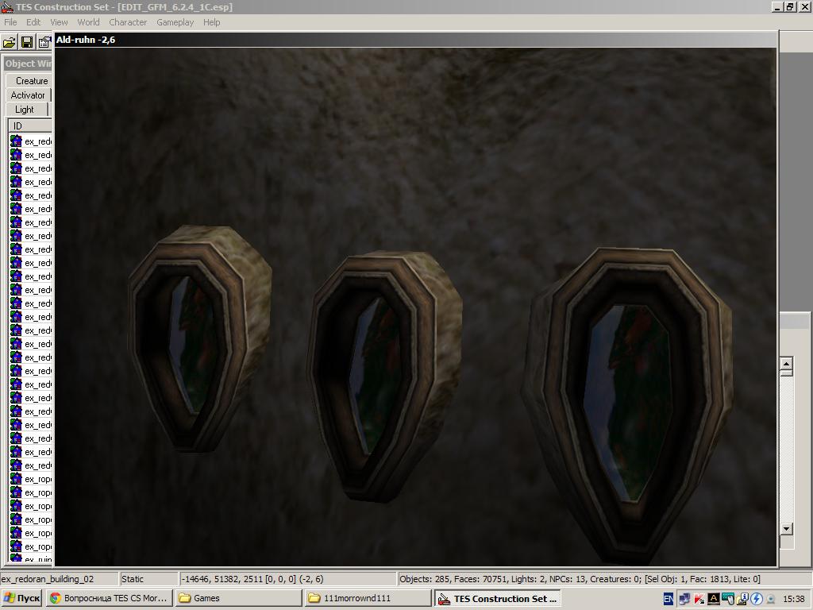The width and height of the screenshot is (813, 610).
Task: Open the View menu
Action: click(x=59, y=22)
